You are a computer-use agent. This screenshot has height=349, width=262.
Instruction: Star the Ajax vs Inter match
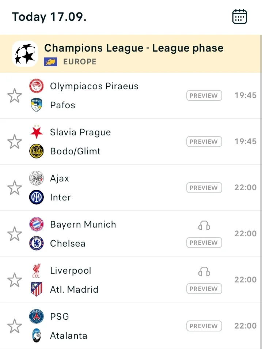click(x=15, y=188)
